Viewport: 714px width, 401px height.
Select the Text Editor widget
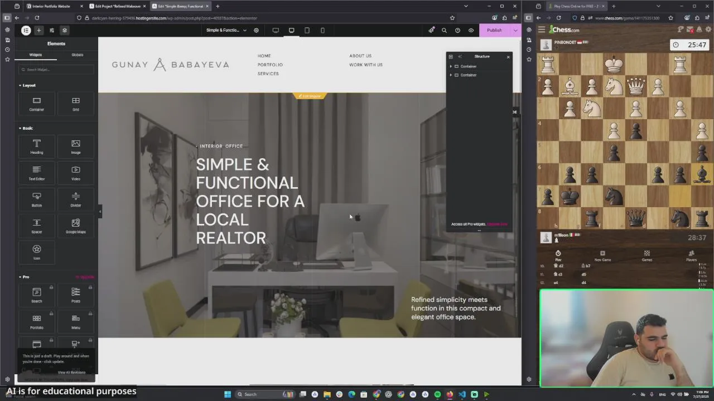coord(37,173)
